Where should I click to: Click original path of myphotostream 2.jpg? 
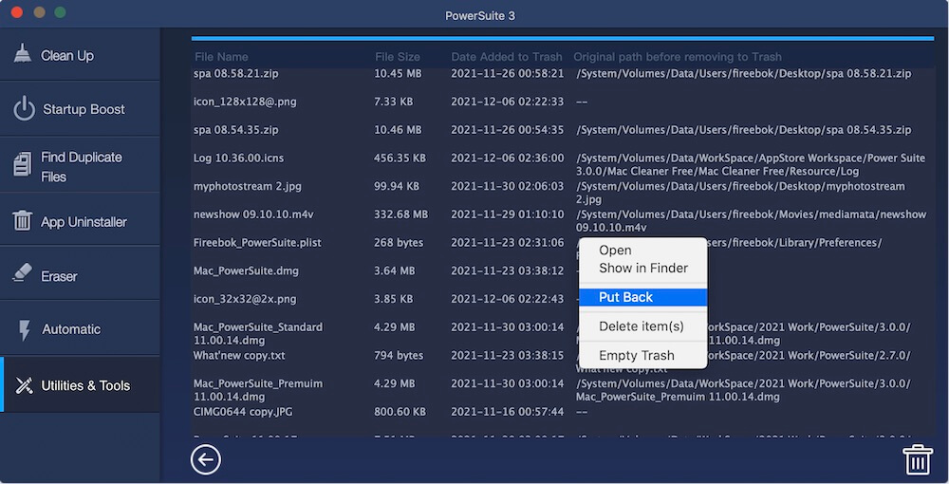(740, 193)
